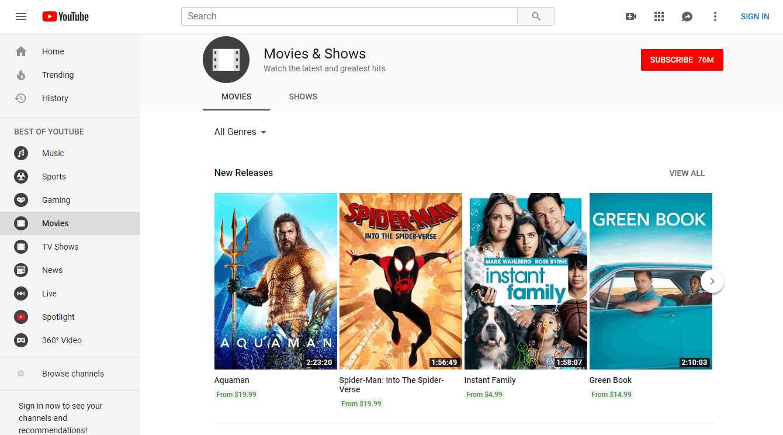Click the Movies & Shows channel avatar
This screenshot has height=435, width=783.
(226, 60)
